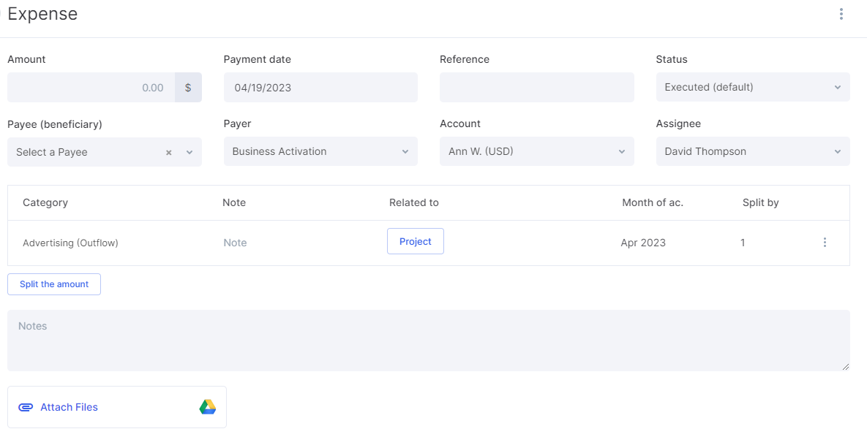
Task: Click the Split the amount button
Action: coord(54,284)
